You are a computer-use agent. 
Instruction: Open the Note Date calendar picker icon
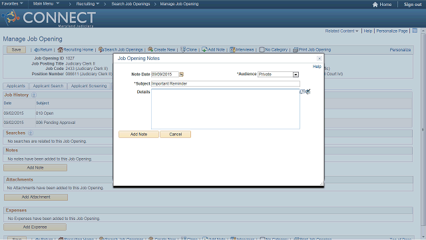[181, 74]
